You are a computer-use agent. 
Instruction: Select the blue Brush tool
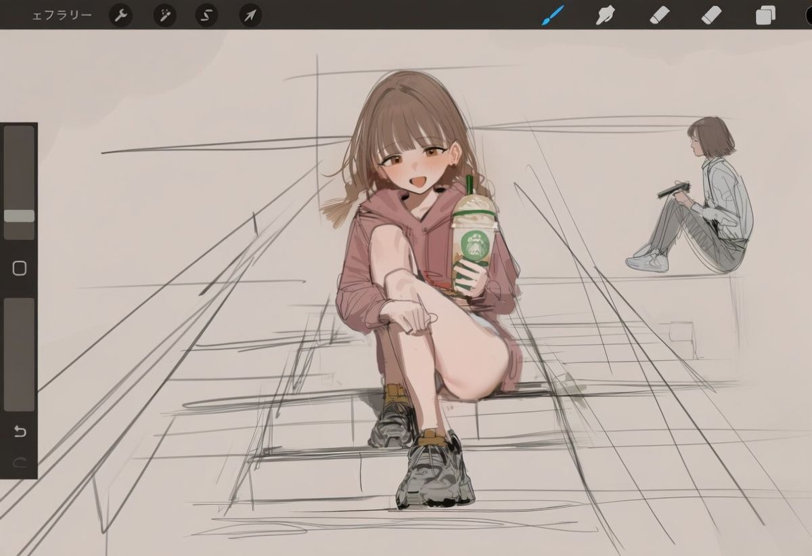553,14
